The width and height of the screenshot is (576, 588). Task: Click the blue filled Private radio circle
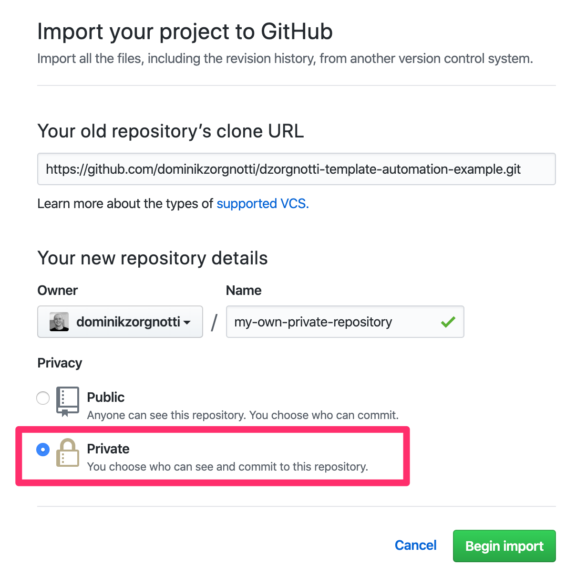click(x=42, y=449)
